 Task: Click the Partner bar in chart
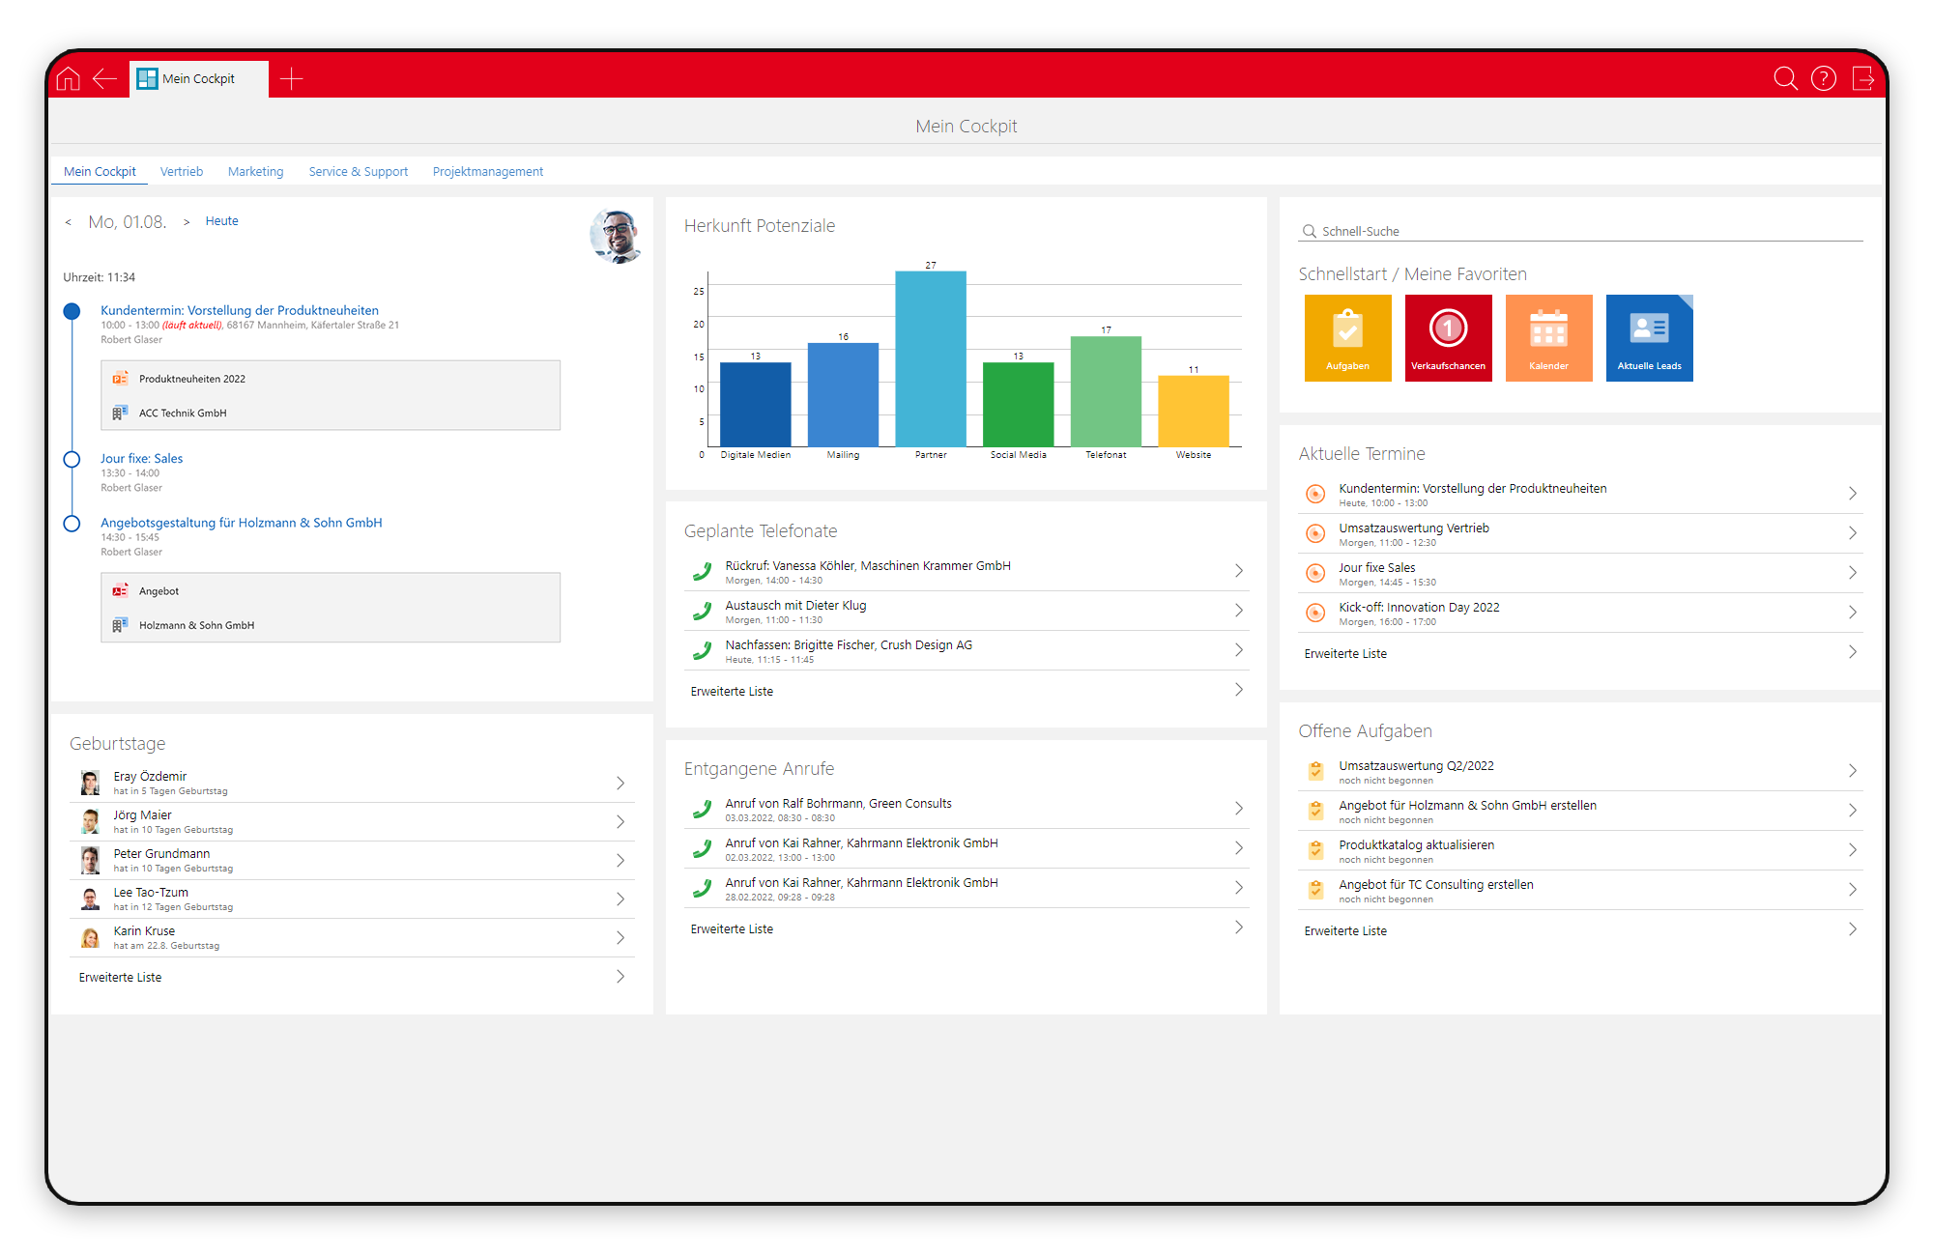pyautogui.click(x=930, y=357)
